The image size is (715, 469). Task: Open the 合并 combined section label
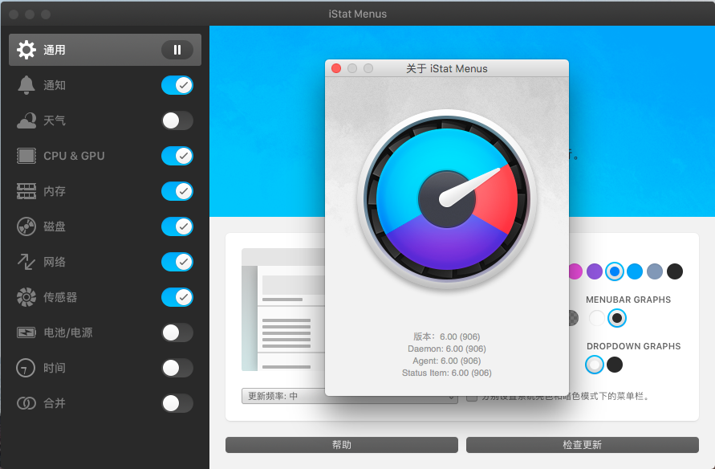[55, 403]
